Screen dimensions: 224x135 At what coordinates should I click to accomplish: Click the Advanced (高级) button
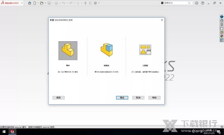click(x=59, y=97)
